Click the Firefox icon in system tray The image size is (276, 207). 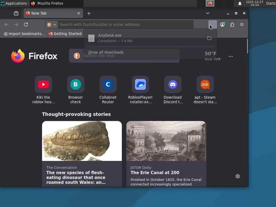click(210, 3)
